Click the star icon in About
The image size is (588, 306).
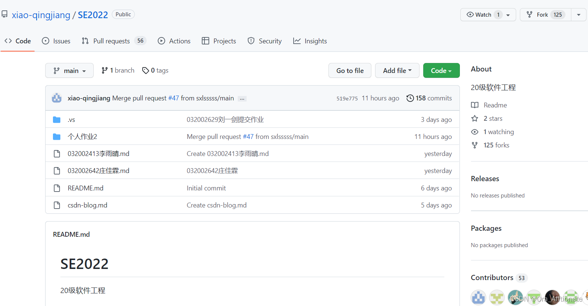coord(475,119)
